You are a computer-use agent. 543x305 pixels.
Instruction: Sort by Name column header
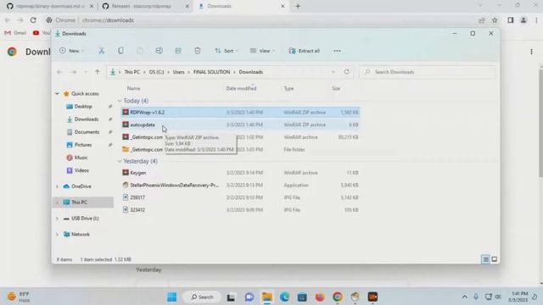133,88
